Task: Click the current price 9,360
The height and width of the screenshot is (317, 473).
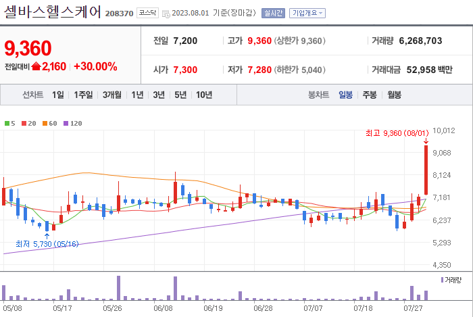Action: (x=28, y=48)
